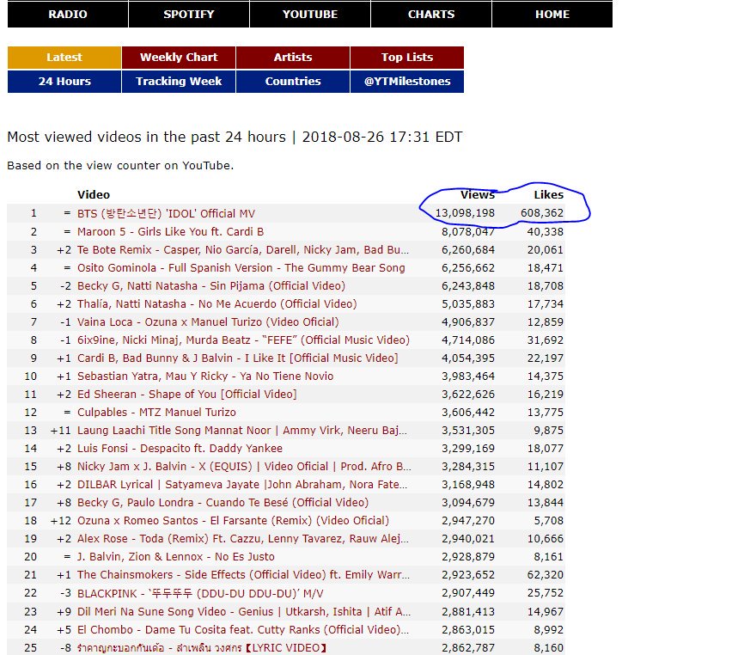750x655 pixels.
Task: Click 'Based on the view counter' text
Action: tap(120, 166)
